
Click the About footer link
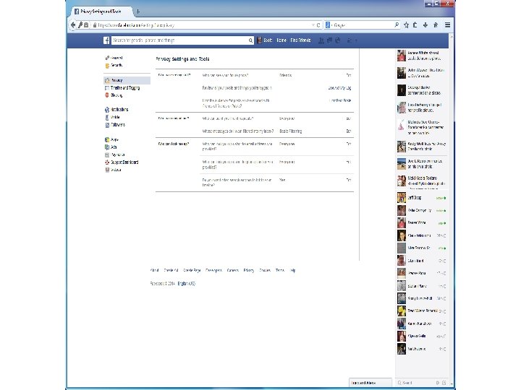(155, 270)
